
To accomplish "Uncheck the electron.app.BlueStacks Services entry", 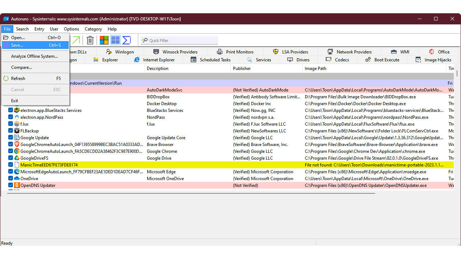I will click(x=10, y=110).
